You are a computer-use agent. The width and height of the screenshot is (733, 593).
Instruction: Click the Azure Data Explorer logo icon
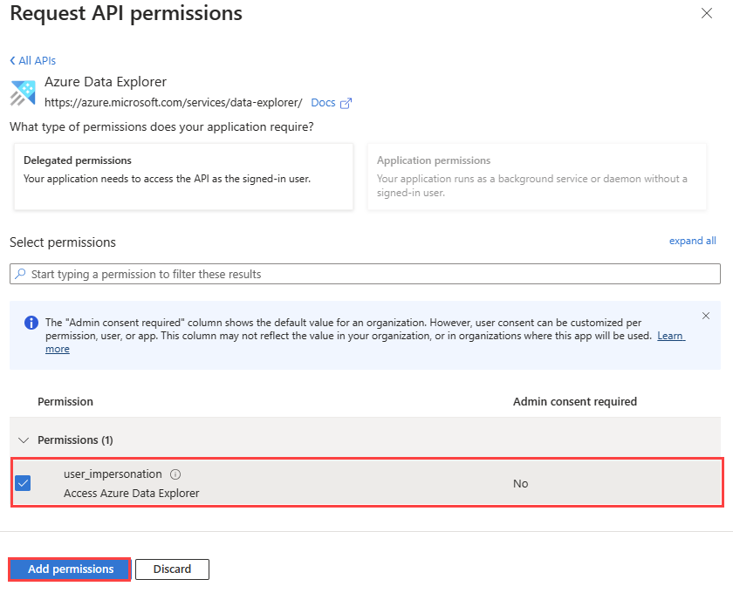(x=23, y=92)
